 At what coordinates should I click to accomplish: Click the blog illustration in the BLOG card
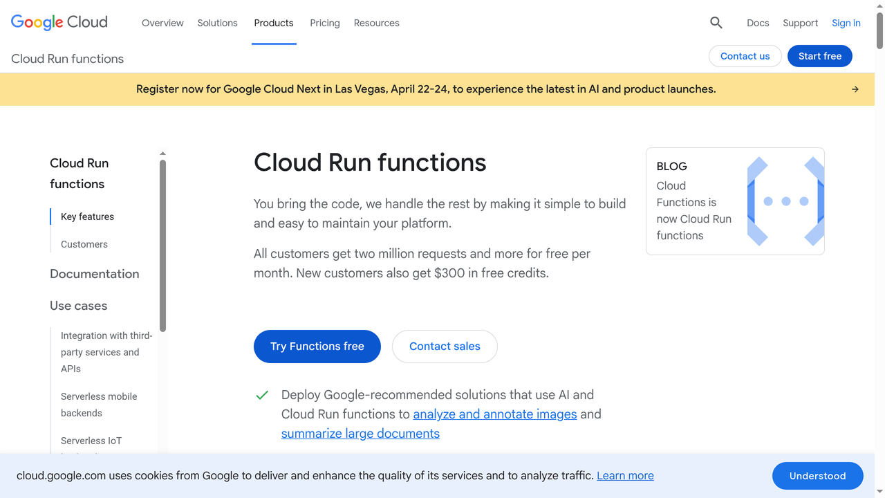pos(785,201)
